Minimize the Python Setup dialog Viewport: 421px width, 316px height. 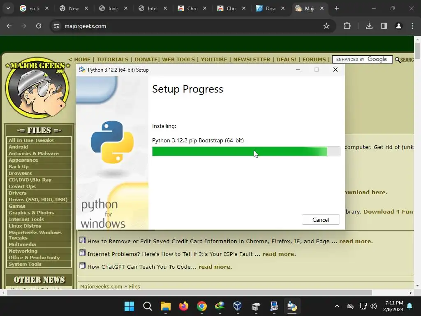[x=298, y=70]
